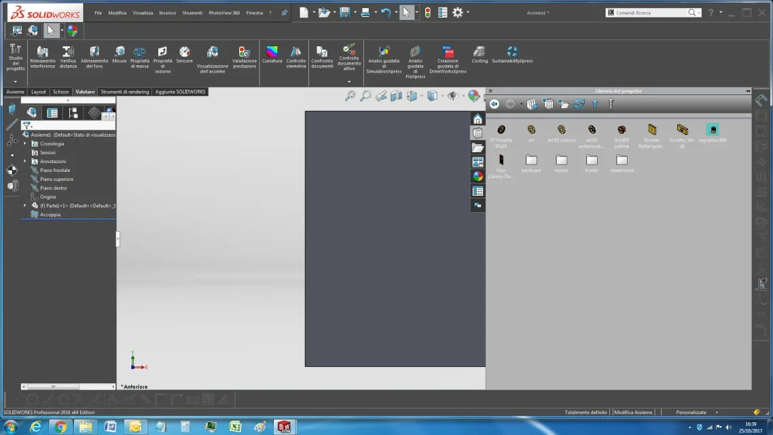
Task: Start Analisi guidata di FloXpress
Action: click(x=415, y=62)
